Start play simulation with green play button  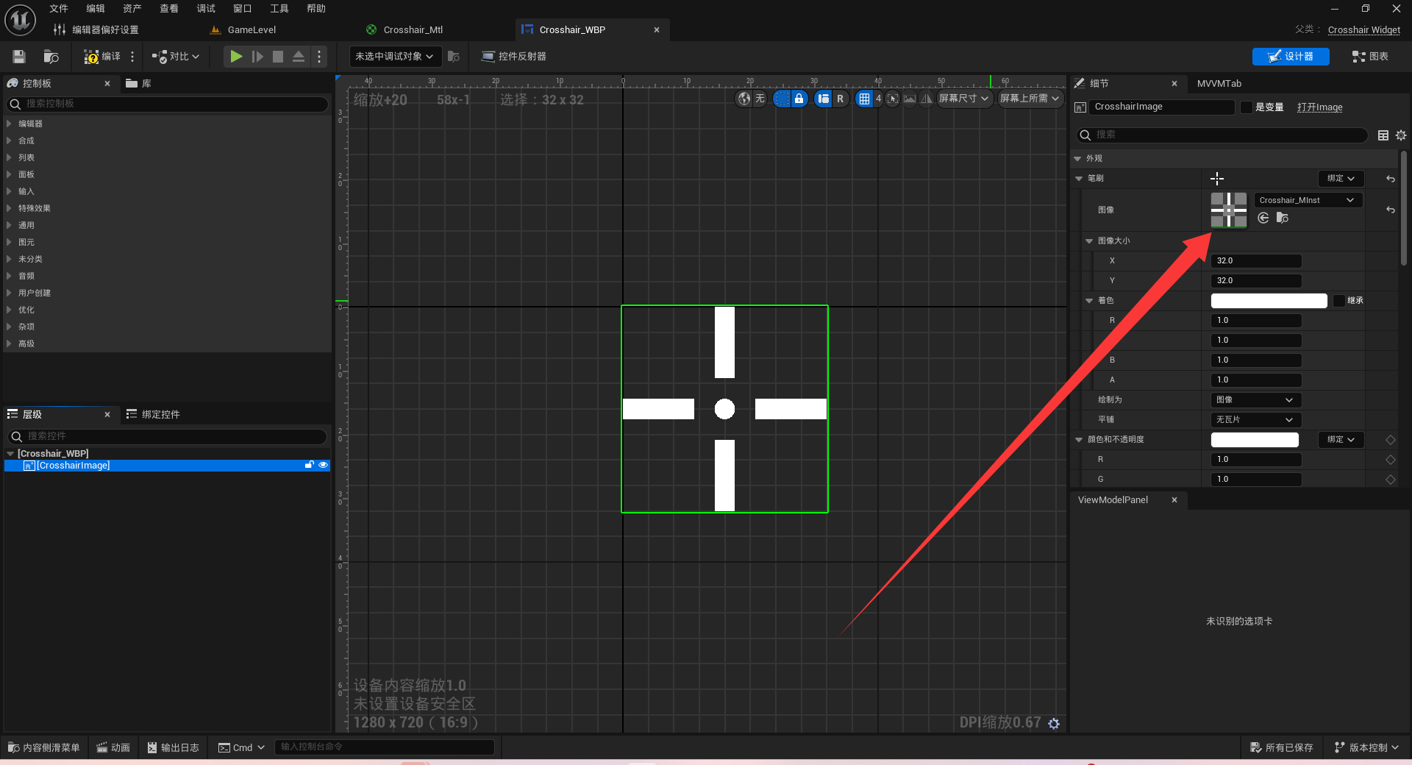(x=236, y=57)
